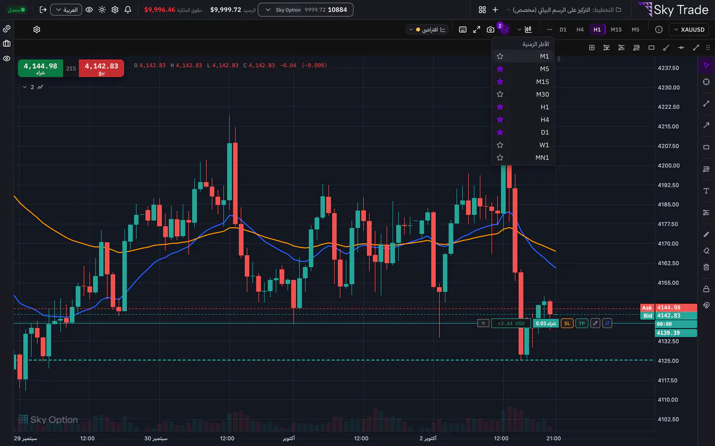Open notifications bell icon

tap(128, 10)
